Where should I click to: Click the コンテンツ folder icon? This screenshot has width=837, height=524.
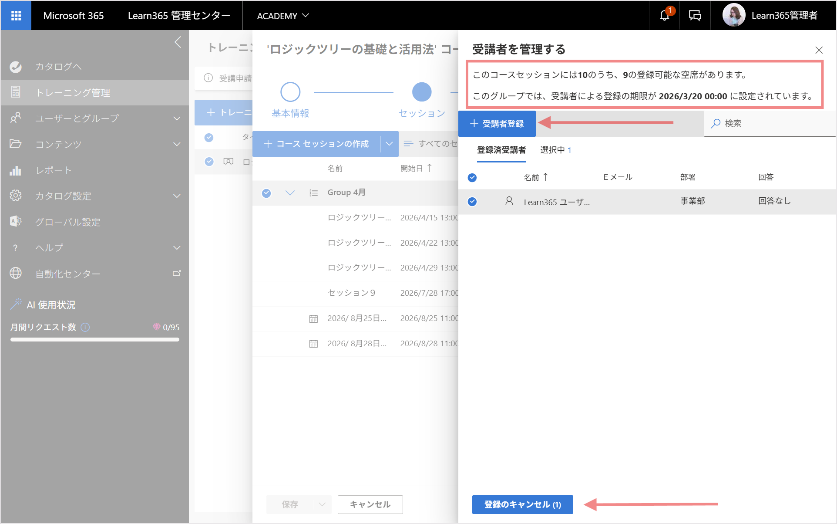click(x=16, y=144)
